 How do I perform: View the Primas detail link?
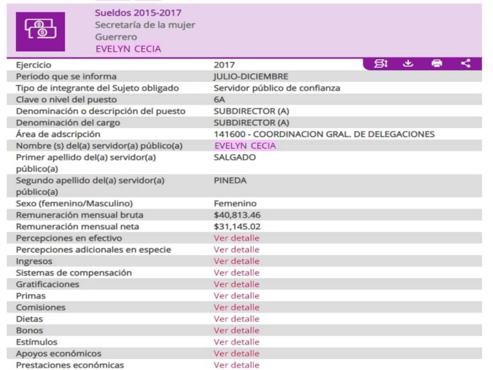pos(237,296)
